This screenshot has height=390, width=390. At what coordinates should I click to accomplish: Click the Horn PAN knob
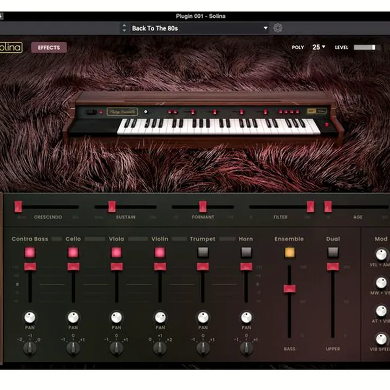point(246,317)
